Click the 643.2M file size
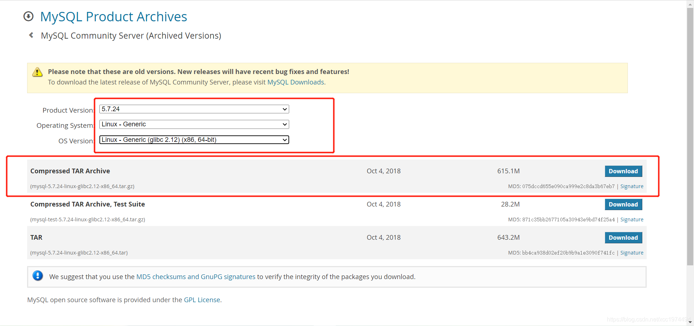The height and width of the screenshot is (326, 694). pyautogui.click(x=508, y=238)
